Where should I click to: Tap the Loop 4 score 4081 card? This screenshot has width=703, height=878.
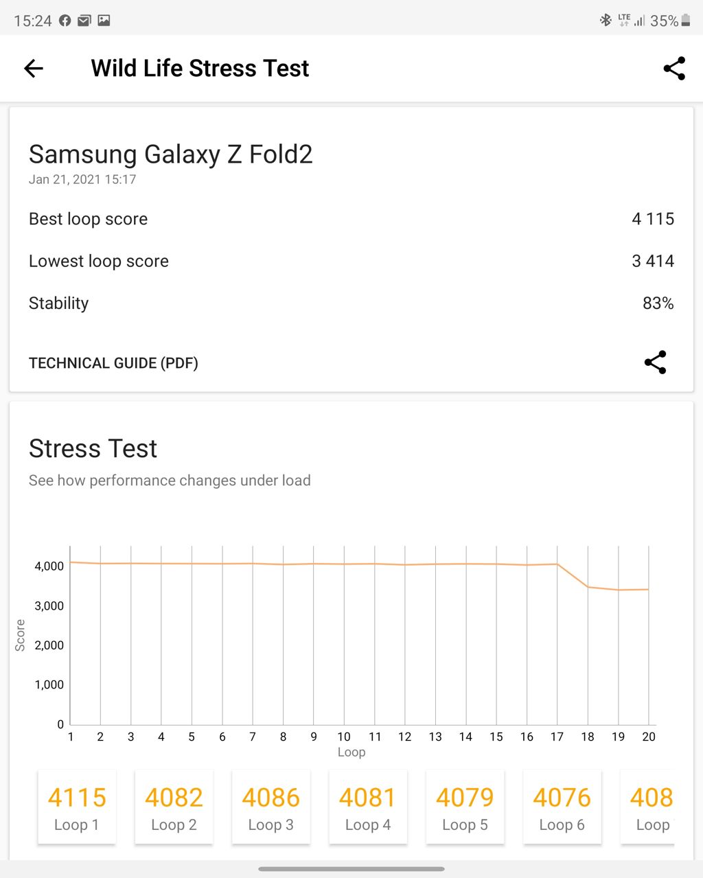(368, 807)
